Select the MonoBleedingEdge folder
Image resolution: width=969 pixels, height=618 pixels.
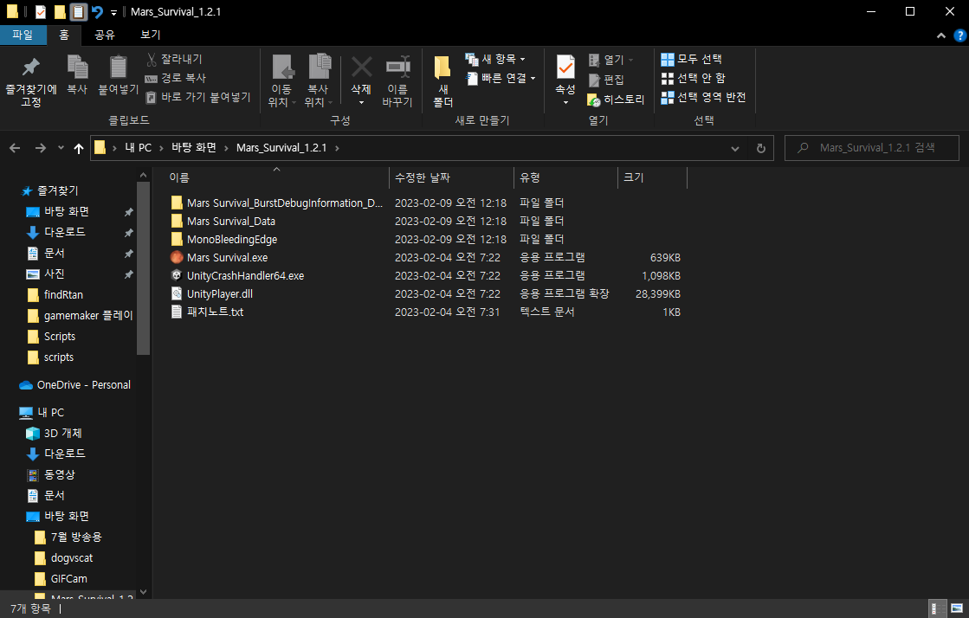[x=232, y=239]
